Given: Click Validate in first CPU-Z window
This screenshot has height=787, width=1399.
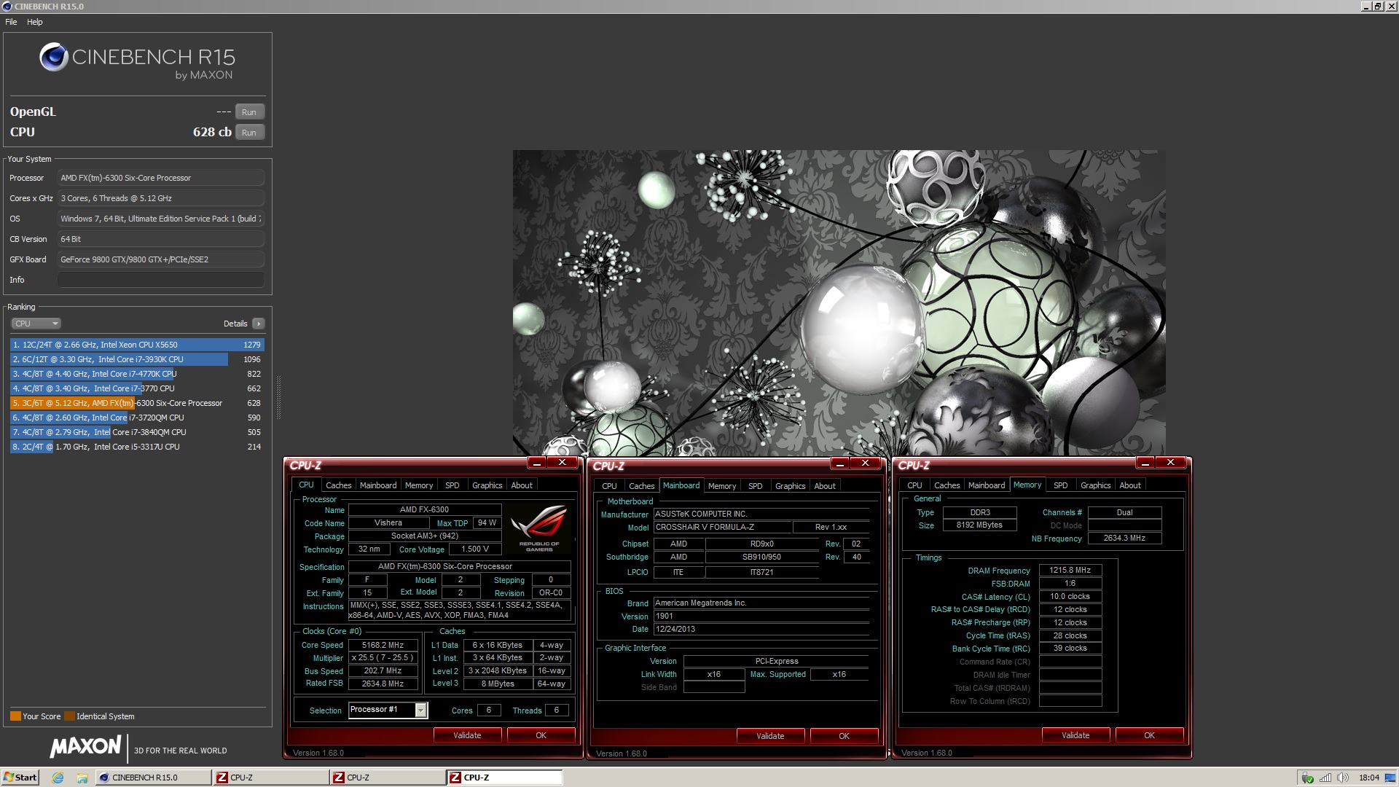Looking at the screenshot, I should [467, 735].
